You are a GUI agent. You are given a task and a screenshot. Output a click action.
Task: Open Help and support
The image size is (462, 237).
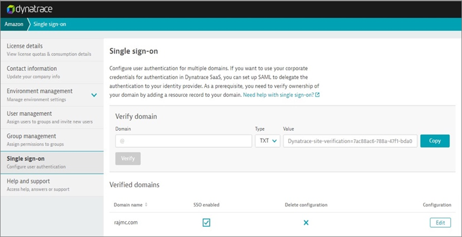click(52, 185)
